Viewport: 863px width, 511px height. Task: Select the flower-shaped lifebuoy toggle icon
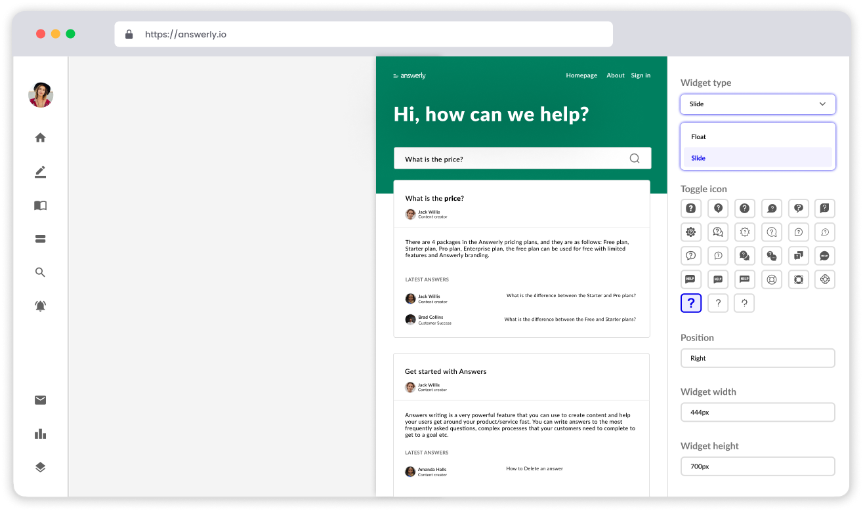pos(825,279)
